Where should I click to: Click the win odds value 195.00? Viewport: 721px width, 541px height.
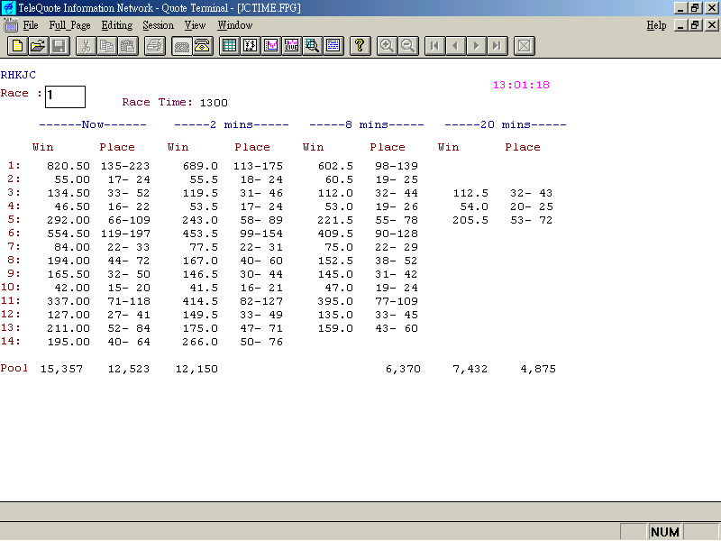point(68,342)
